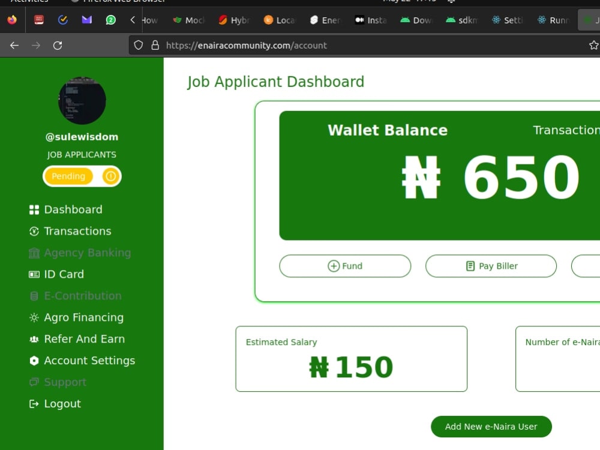Click the padlock site security icon

tap(155, 46)
